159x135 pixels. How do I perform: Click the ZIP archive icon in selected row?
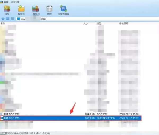2,118
